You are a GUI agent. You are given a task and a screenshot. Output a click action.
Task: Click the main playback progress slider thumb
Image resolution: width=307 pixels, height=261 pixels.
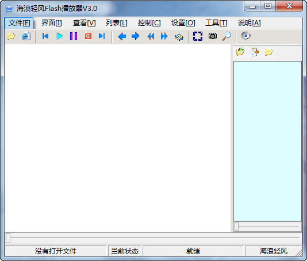tap(8, 238)
